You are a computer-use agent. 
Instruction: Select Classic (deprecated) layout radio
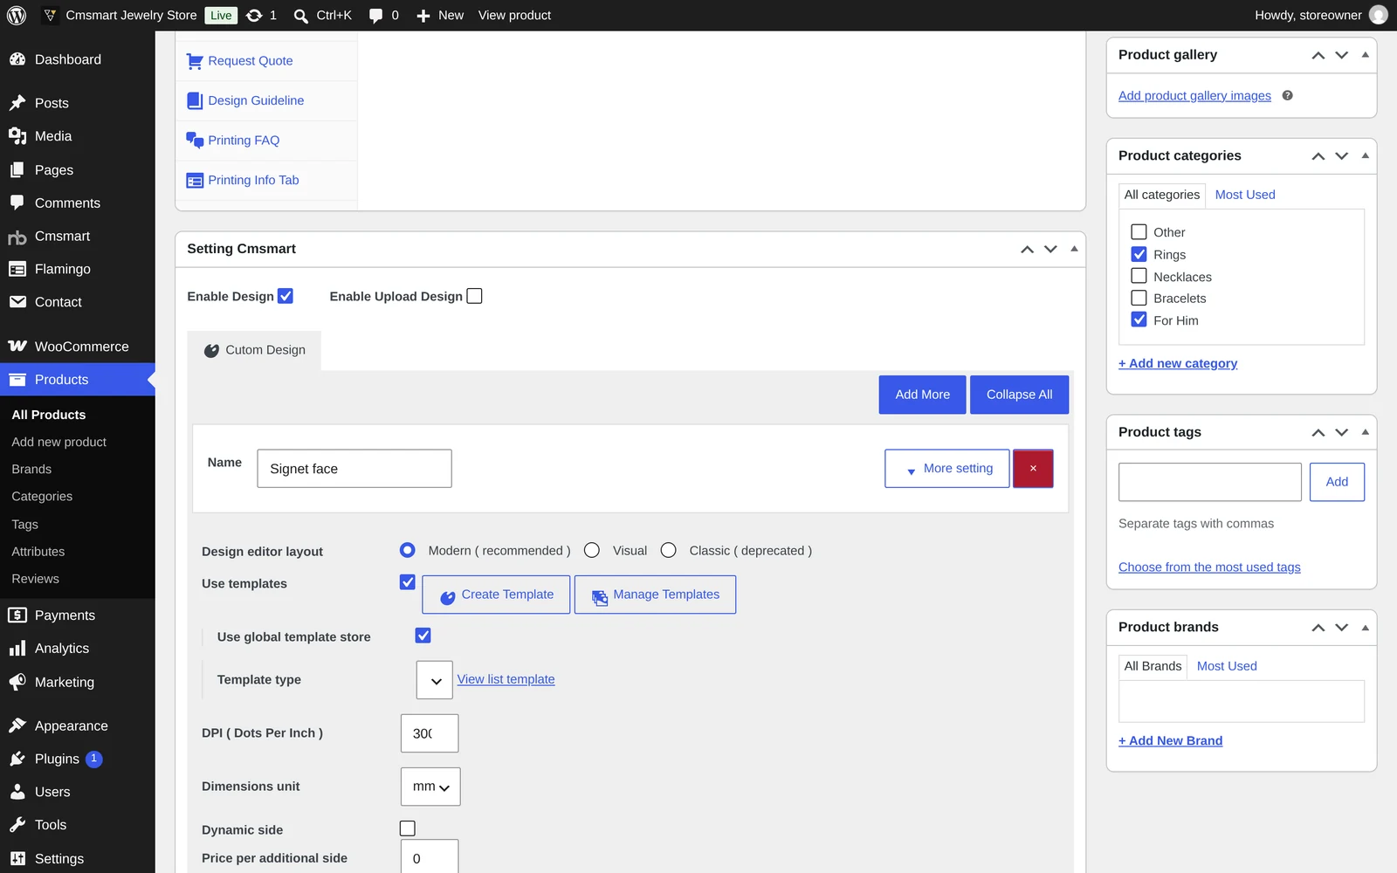click(x=669, y=550)
